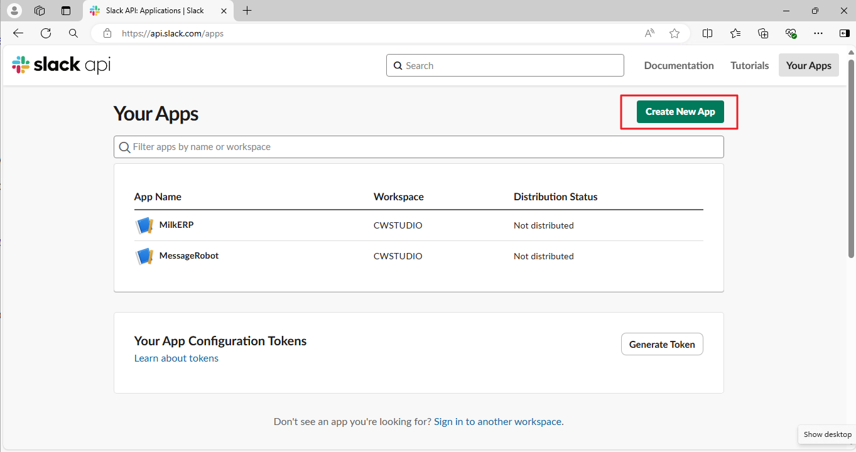Click the MessageRobot app icon
The width and height of the screenshot is (856, 452).
tap(144, 256)
